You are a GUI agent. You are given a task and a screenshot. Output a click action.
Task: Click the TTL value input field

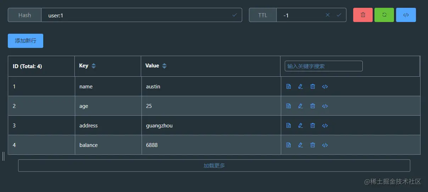pos(301,15)
